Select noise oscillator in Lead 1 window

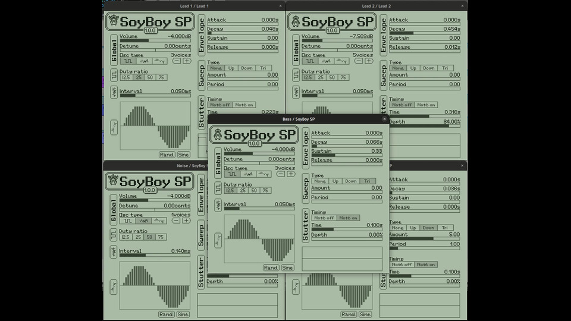pyautogui.click(x=144, y=61)
